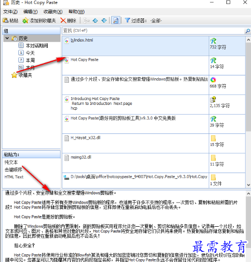Click the Paste (粘贴) toolbar icon

(x=5, y=20)
